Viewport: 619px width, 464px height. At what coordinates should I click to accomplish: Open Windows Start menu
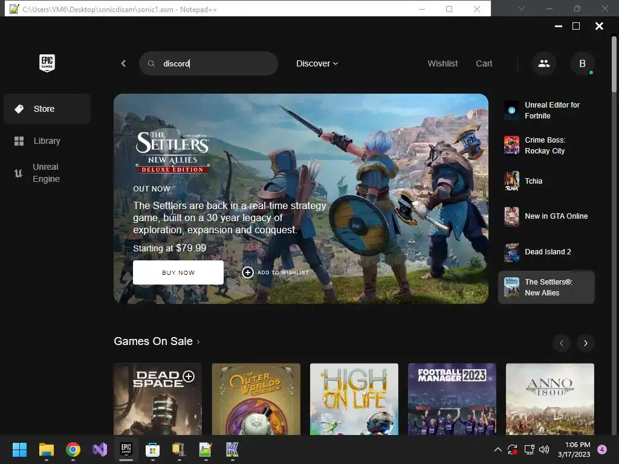(x=19, y=449)
